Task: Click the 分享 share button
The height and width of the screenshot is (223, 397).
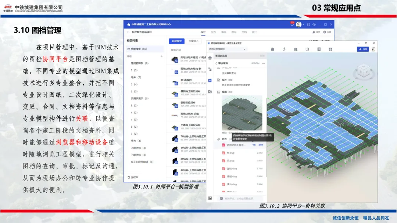Action: tap(363, 49)
